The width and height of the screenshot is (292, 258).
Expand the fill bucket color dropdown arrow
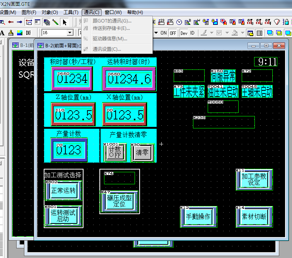[242, 33]
